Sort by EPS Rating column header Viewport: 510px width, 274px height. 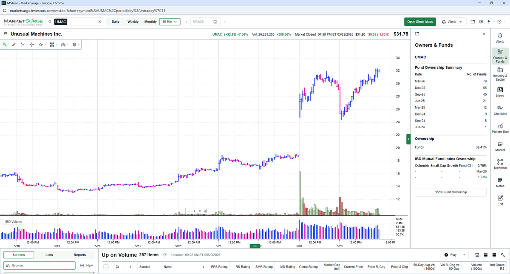pyautogui.click(x=219, y=267)
